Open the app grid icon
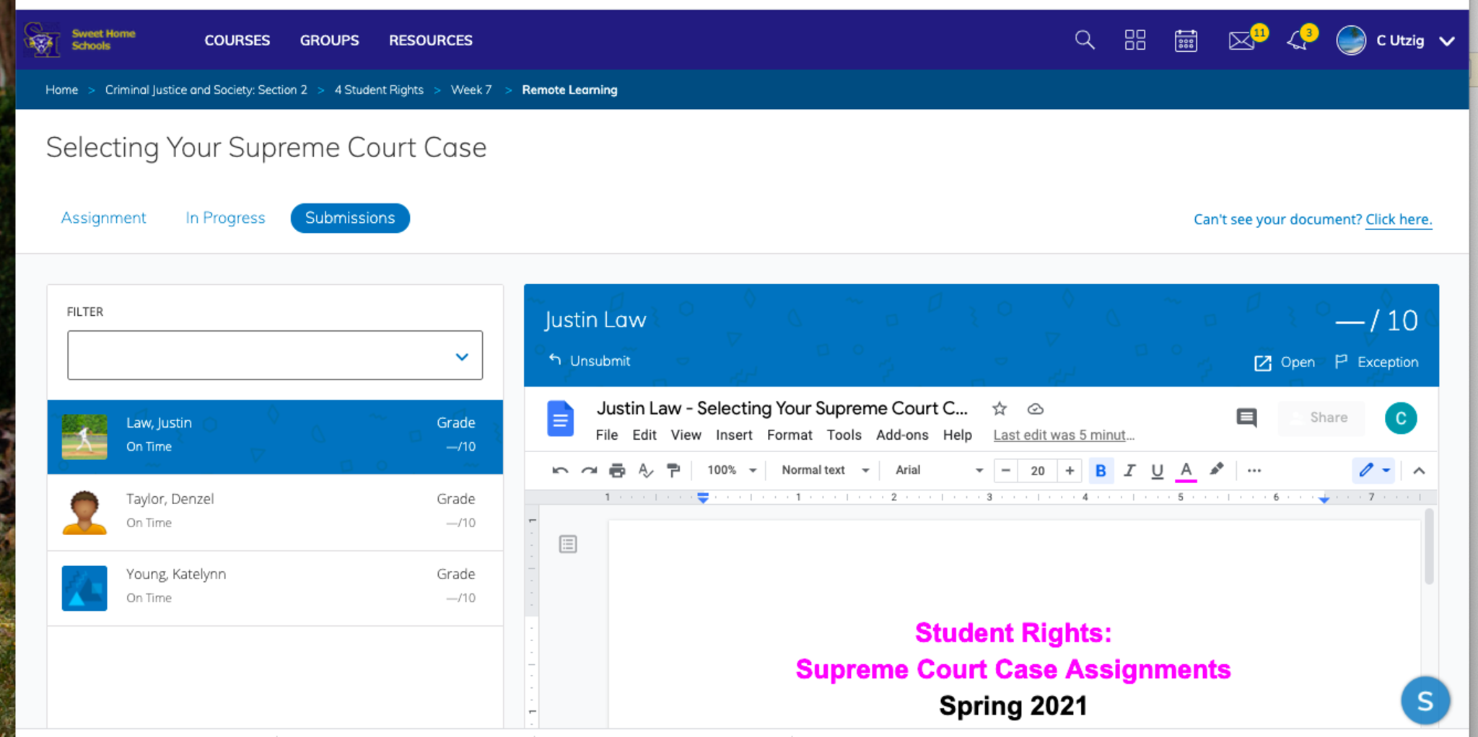The height and width of the screenshot is (737, 1478). tap(1134, 40)
